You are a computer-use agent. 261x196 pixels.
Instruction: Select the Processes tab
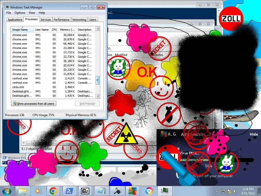pos(31,19)
